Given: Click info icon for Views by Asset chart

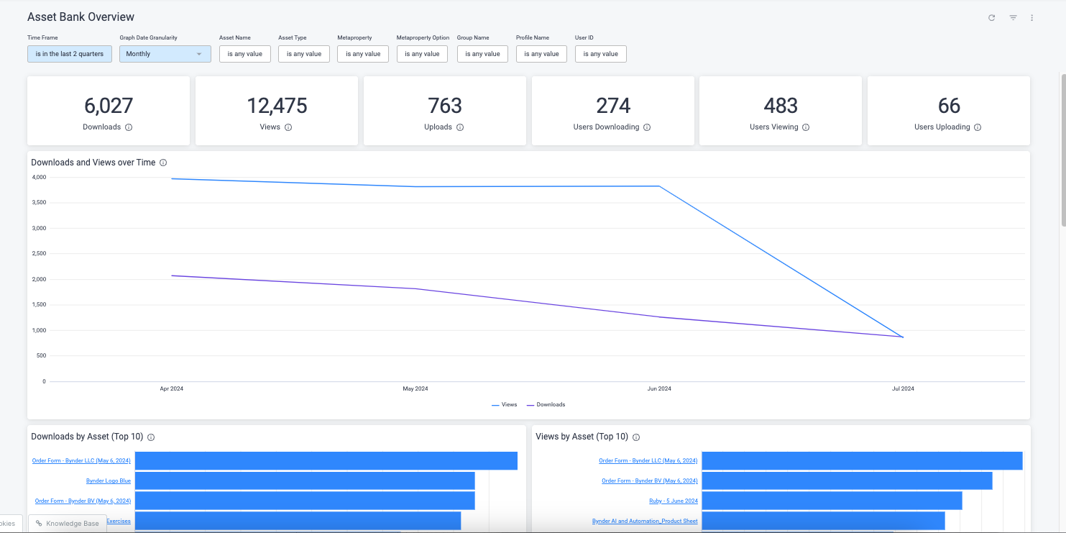Looking at the screenshot, I should tap(636, 437).
